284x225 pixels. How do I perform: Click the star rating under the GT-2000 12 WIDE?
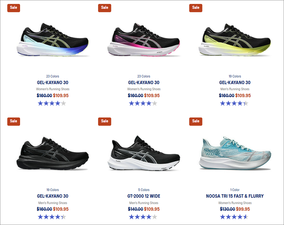(x=143, y=217)
